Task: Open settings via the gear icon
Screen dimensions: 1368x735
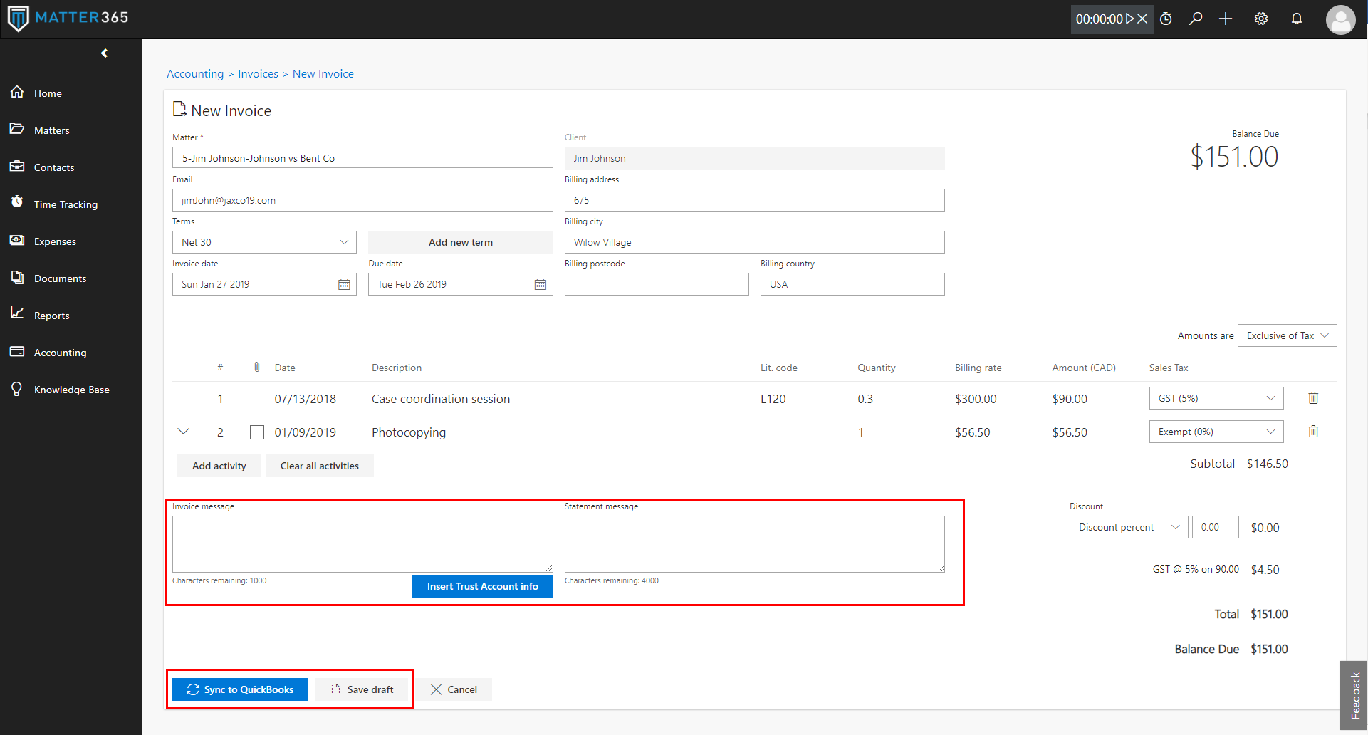Action: (x=1261, y=19)
